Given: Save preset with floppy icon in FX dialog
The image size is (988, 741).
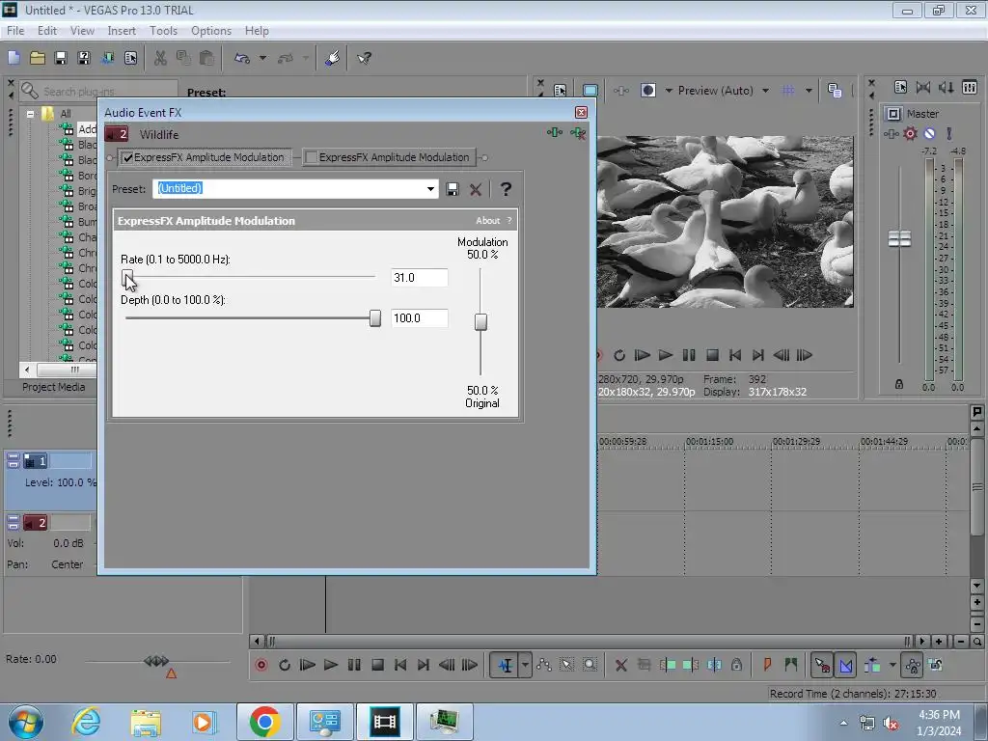Looking at the screenshot, I should [x=453, y=189].
